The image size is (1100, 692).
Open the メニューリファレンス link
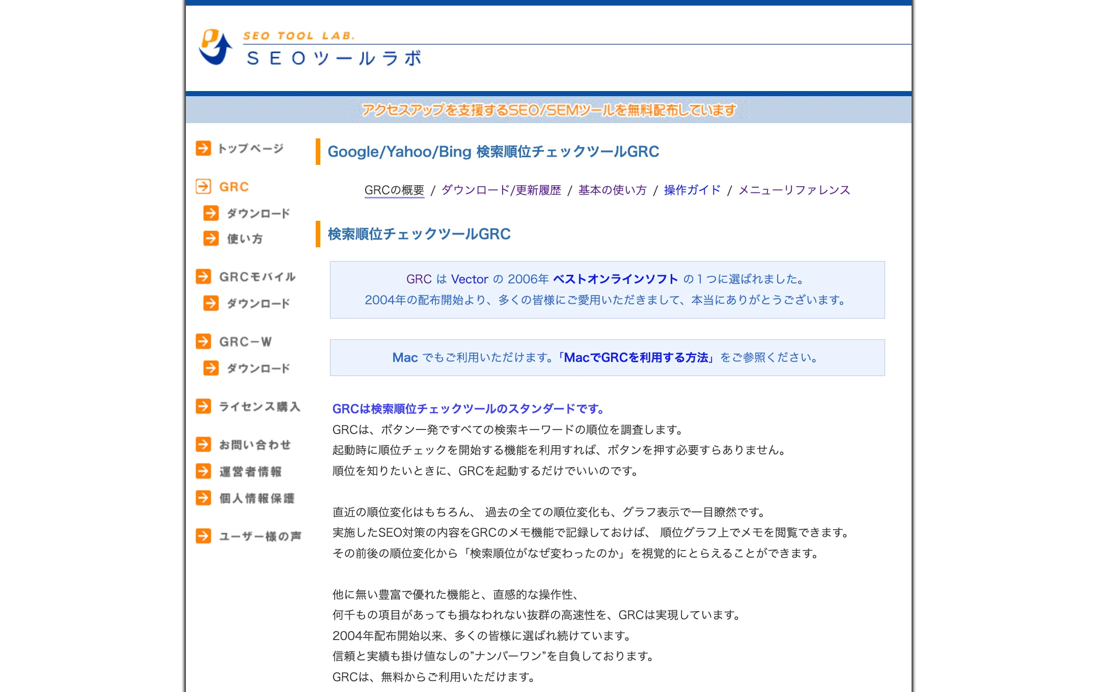[794, 190]
